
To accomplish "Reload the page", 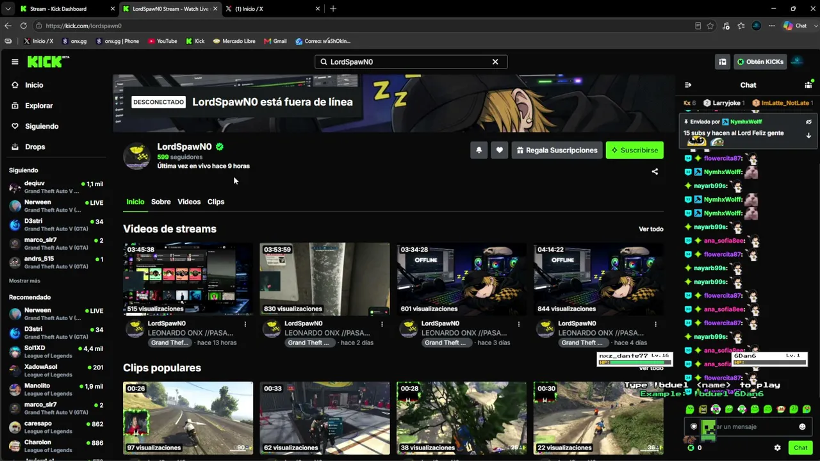I will (24, 26).
